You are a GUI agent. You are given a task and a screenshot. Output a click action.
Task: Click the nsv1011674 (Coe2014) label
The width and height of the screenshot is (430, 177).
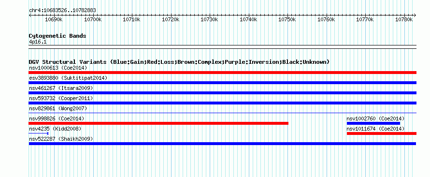(x=375, y=129)
